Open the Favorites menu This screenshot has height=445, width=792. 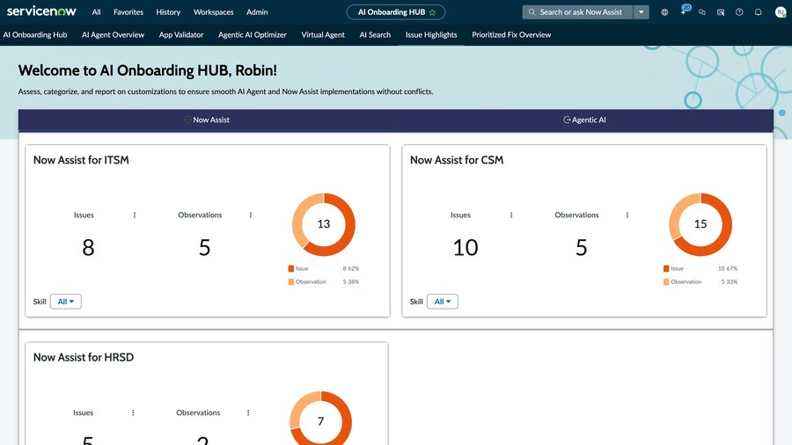pos(128,12)
